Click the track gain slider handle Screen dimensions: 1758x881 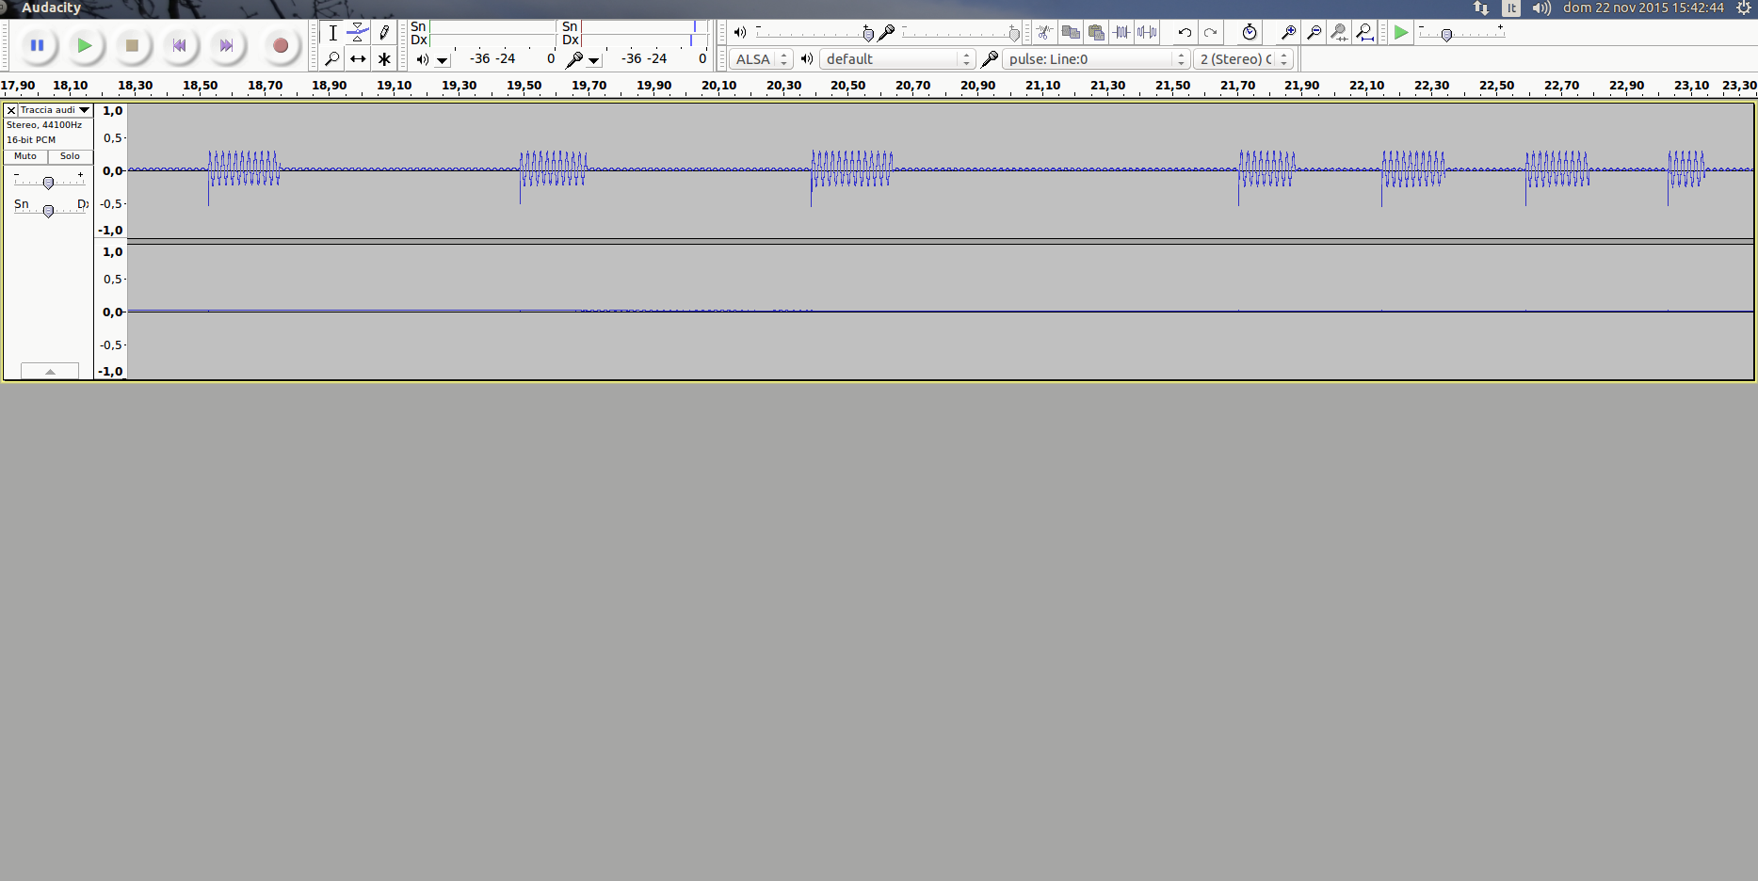pos(48,183)
